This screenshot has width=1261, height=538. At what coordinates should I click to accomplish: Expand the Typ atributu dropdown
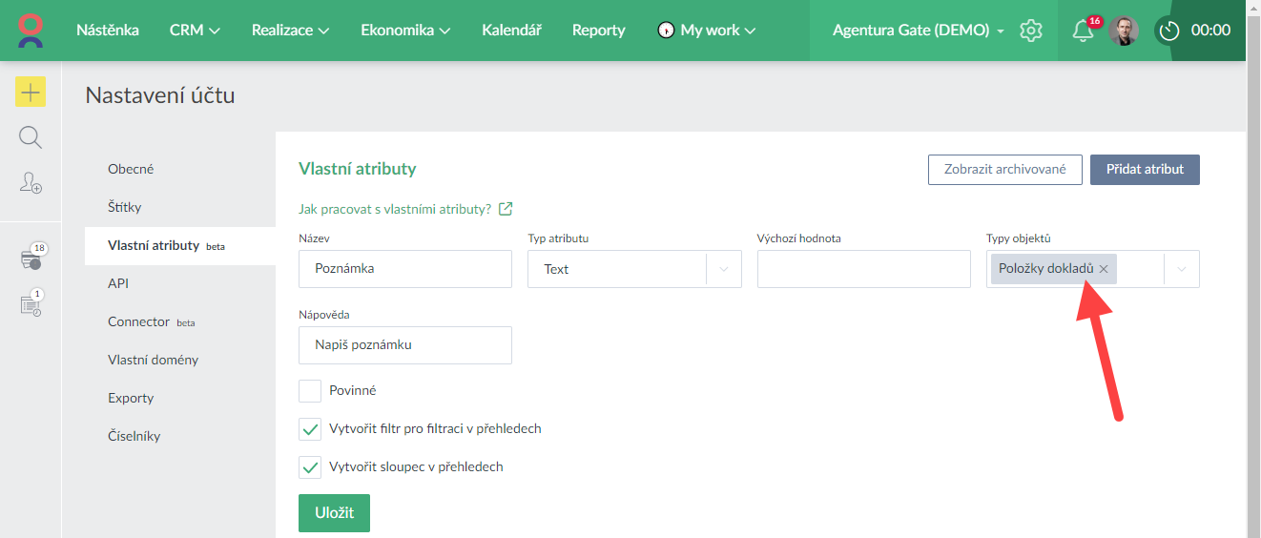tap(724, 270)
